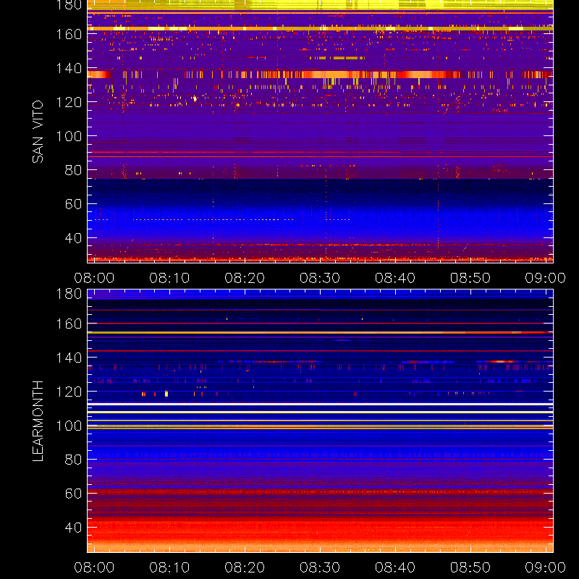The height and width of the screenshot is (579, 579).
Task: Click 08:00 time label under San Vito plot
Action: point(94,278)
